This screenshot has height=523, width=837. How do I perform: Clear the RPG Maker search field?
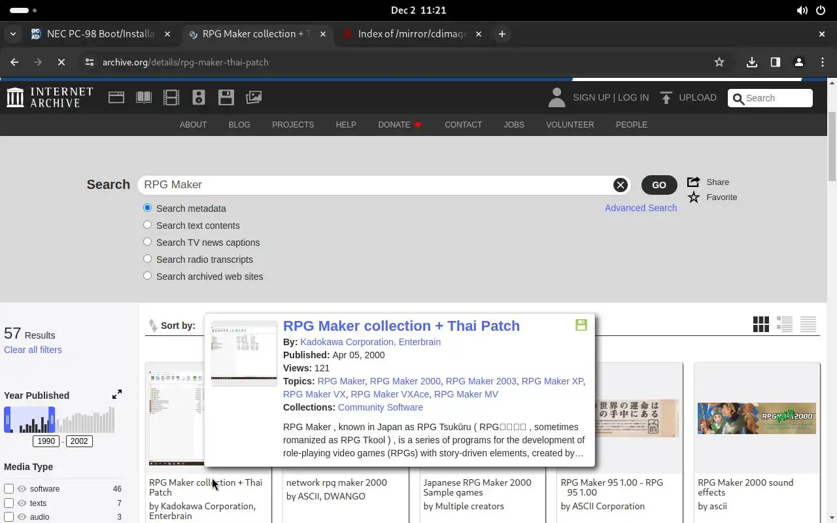[621, 185]
